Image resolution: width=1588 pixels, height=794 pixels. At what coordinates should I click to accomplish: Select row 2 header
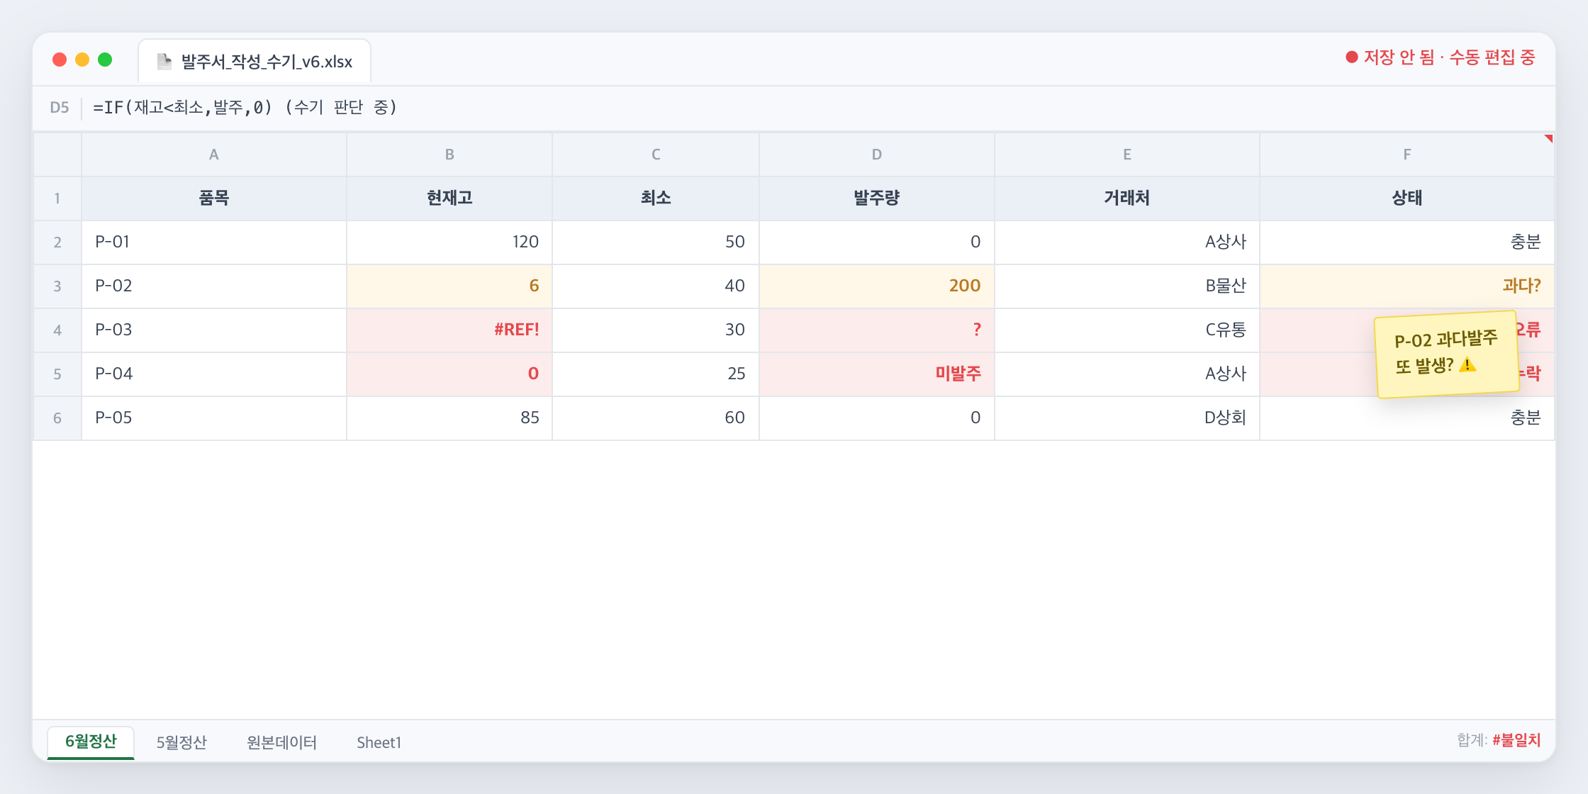57,242
